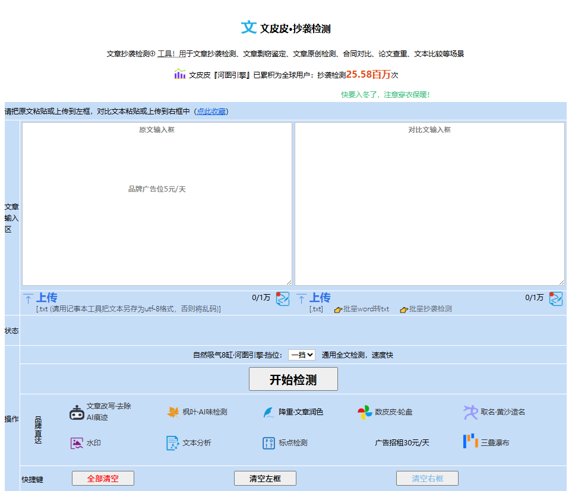Image resolution: width=575 pixels, height=491 pixels.
Task: Click the left upload exchange icon
Action: click(x=282, y=299)
